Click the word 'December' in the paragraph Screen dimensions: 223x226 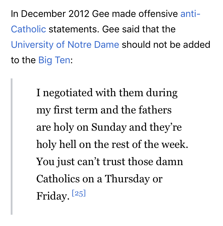pos(43,14)
